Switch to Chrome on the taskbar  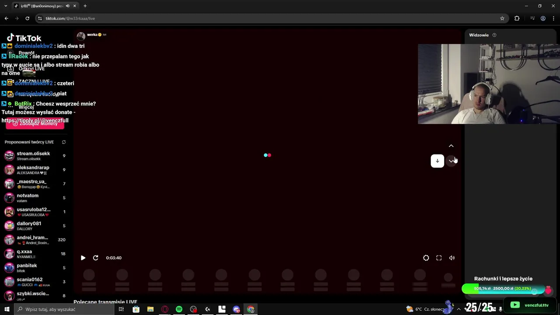pos(251,309)
